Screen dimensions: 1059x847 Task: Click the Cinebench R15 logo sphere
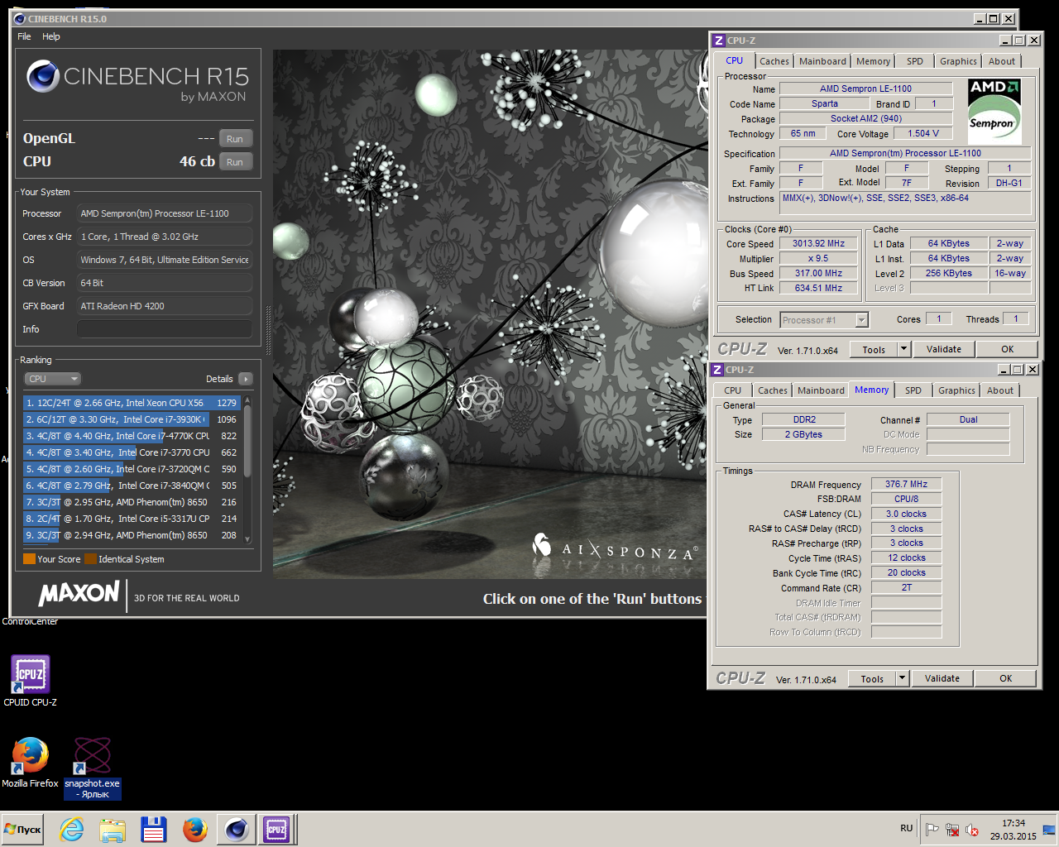pos(43,77)
